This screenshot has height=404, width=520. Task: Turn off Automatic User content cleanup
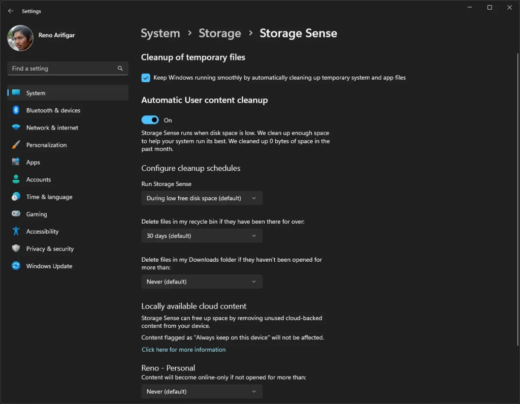(x=150, y=120)
